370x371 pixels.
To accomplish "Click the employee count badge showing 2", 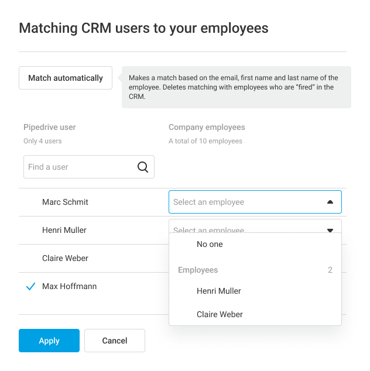I will (x=330, y=270).
